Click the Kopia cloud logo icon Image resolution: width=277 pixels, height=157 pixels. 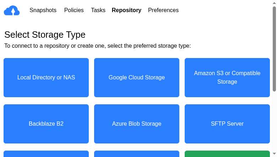pos(12,11)
